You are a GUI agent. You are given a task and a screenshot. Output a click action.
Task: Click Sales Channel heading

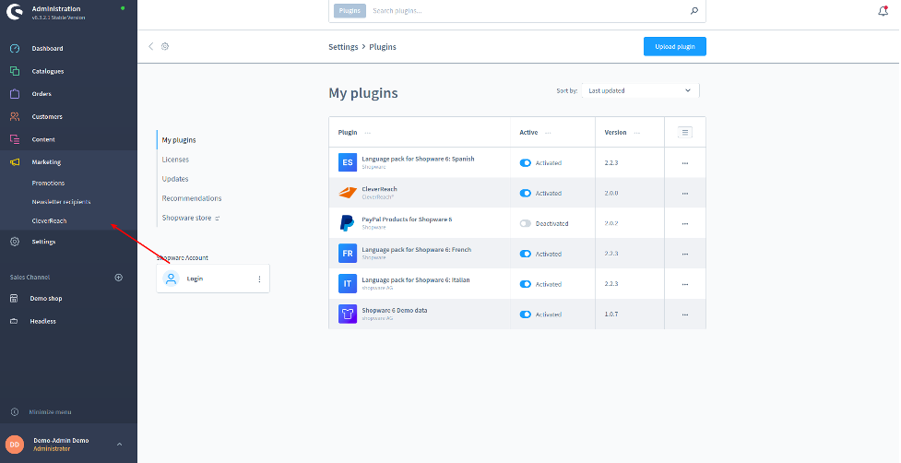[30, 278]
